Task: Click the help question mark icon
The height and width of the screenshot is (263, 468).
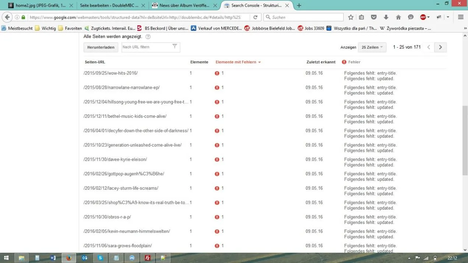Action: pos(148,37)
